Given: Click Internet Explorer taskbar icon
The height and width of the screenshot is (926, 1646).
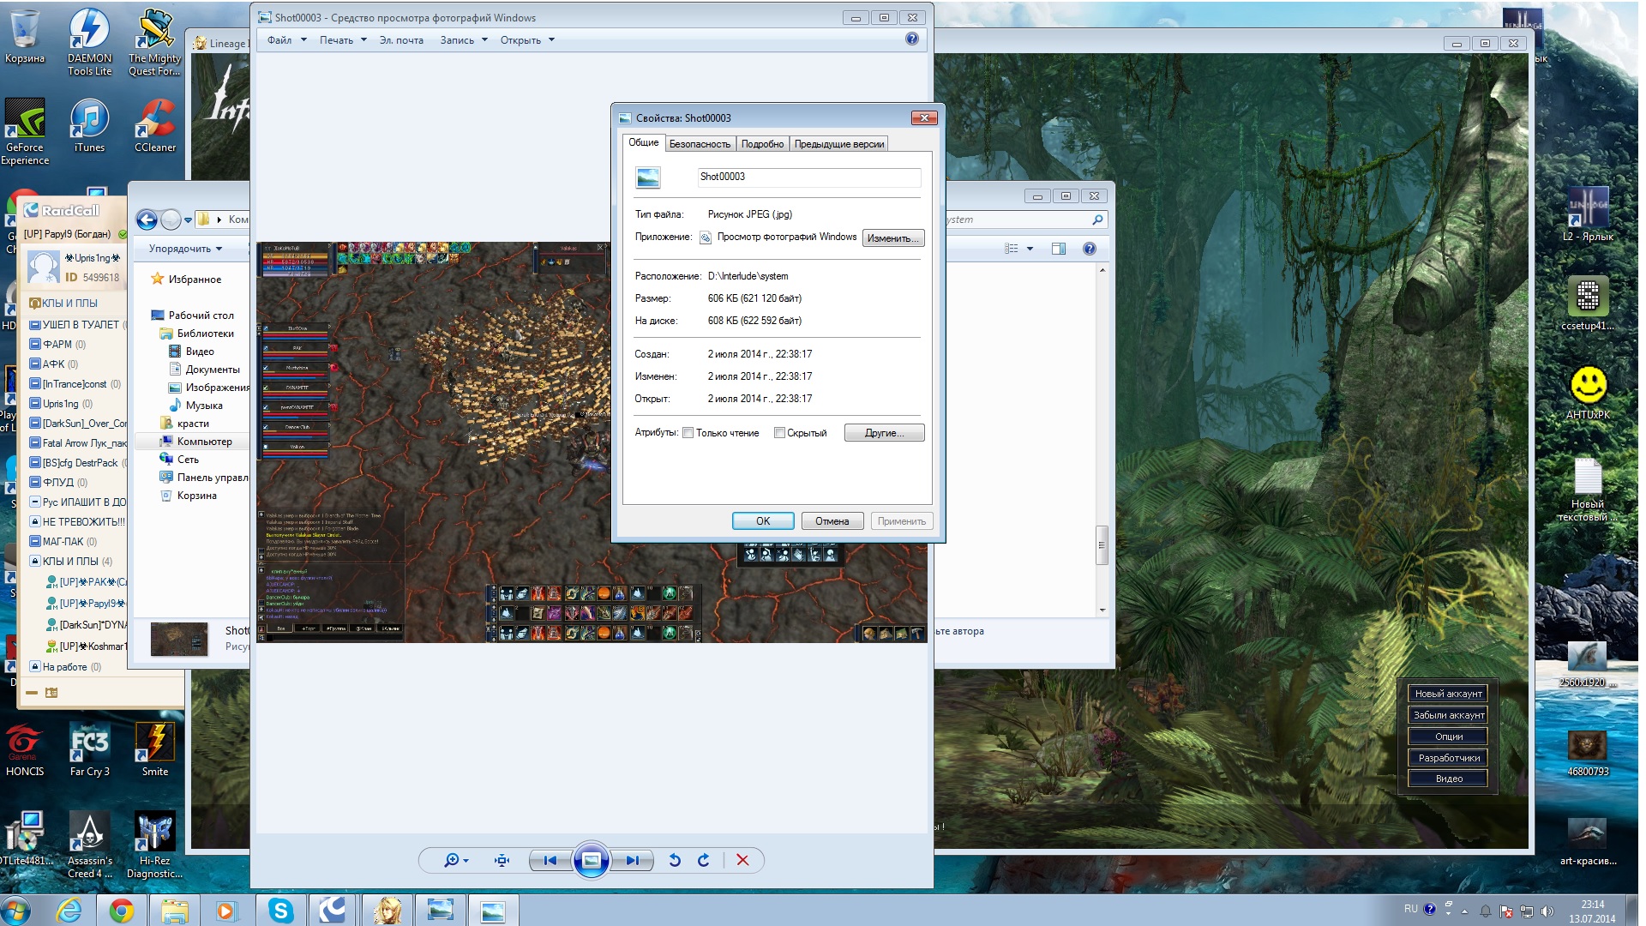Looking at the screenshot, I should coord(69,910).
